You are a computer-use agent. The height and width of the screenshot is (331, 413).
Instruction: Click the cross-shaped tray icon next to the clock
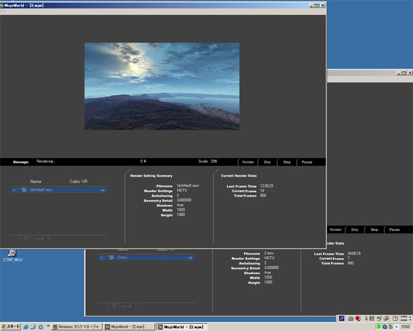tap(396, 326)
